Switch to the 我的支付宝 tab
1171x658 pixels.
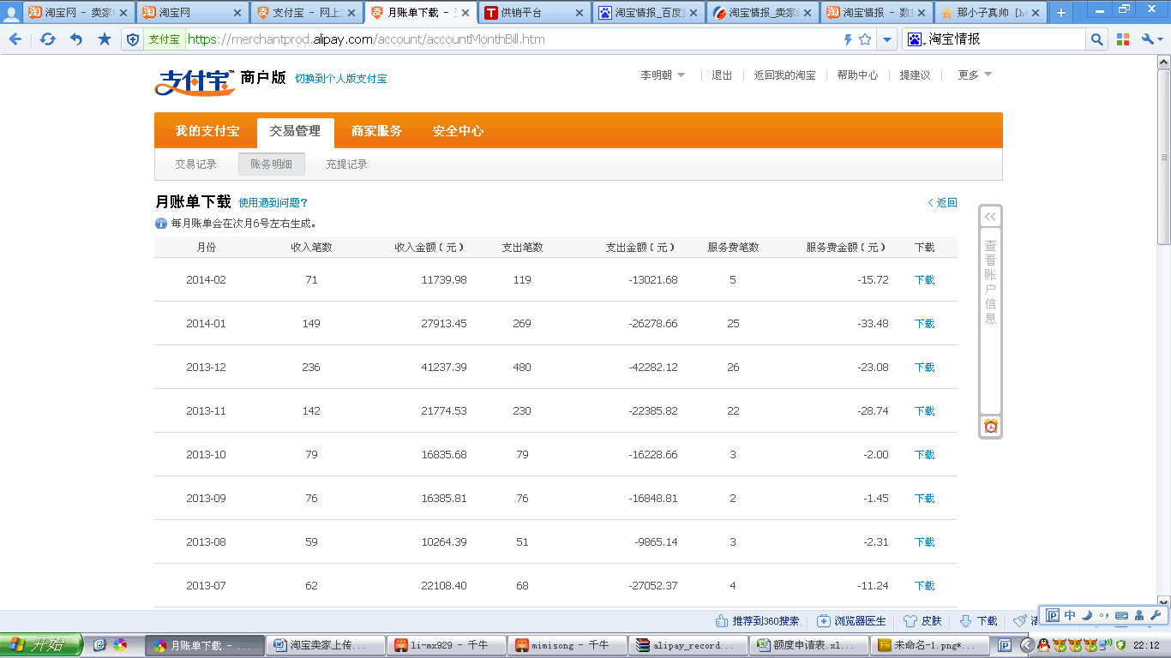207,131
